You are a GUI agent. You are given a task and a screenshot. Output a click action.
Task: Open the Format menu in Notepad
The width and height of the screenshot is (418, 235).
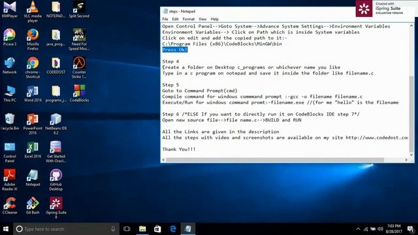pos(189,19)
